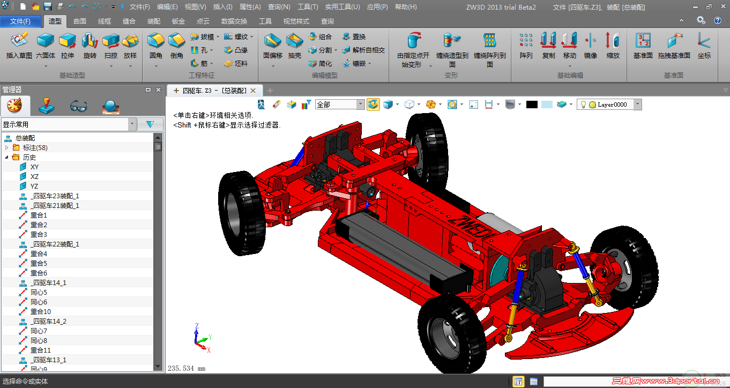Click the save floppy-disk icon
730x388 pixels.
pos(48,7)
